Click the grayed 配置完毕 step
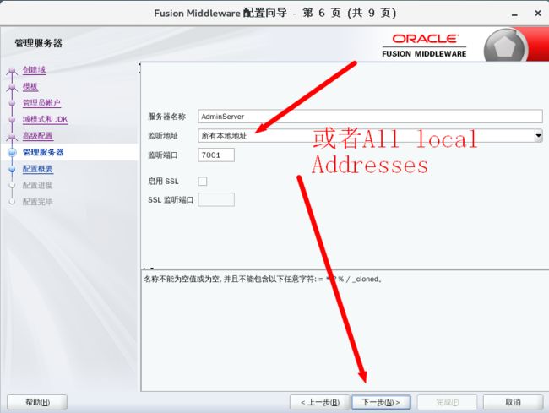 pos(37,202)
